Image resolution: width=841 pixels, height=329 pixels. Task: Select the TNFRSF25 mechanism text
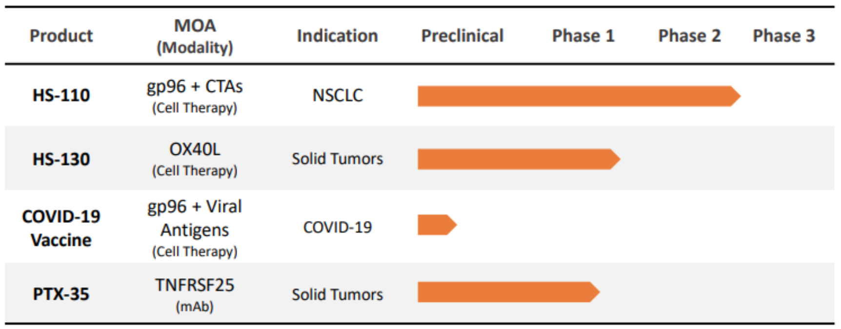click(195, 285)
